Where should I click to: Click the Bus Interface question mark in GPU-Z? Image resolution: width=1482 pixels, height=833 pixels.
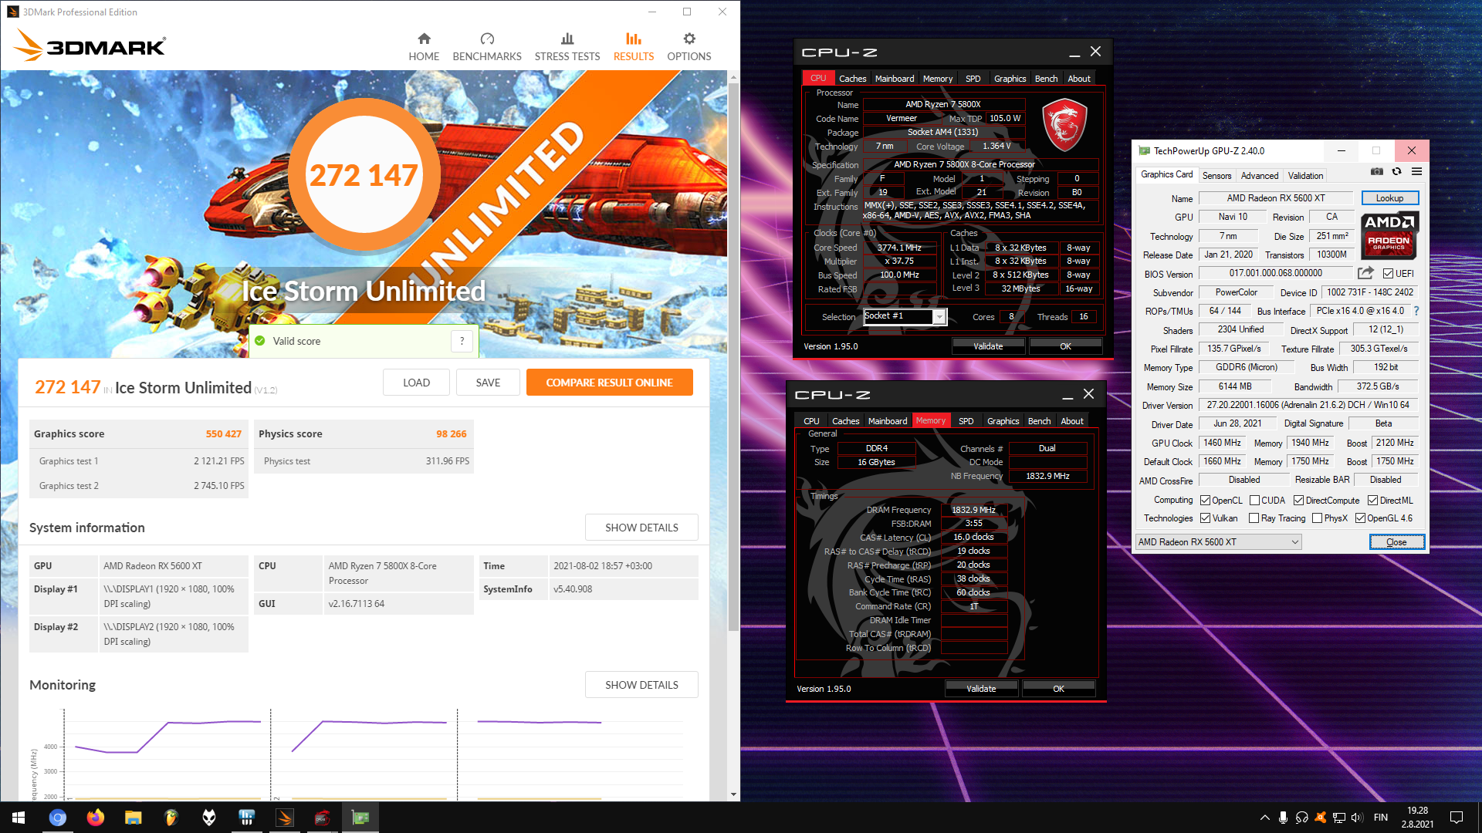1416,311
